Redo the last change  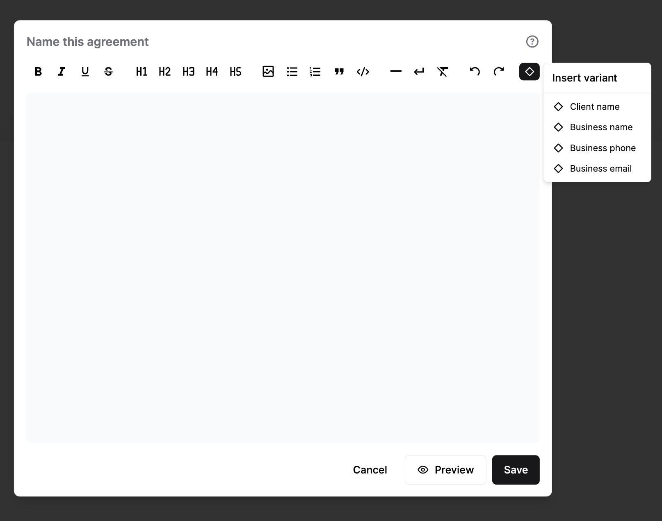pos(499,72)
